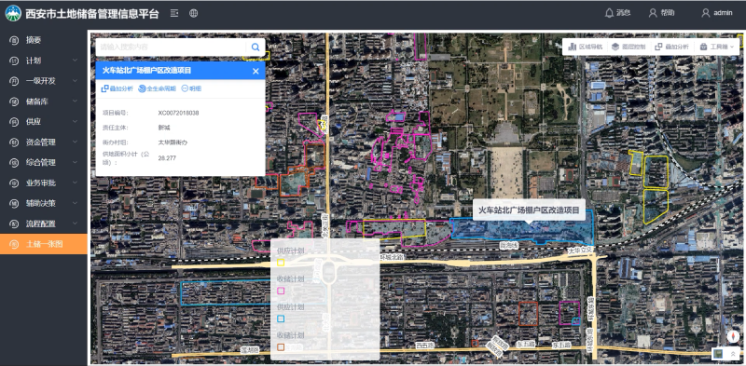Click 叠加分析 in the map toolbar

671,47
